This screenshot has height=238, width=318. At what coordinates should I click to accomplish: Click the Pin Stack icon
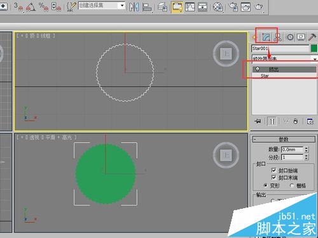click(x=258, y=121)
